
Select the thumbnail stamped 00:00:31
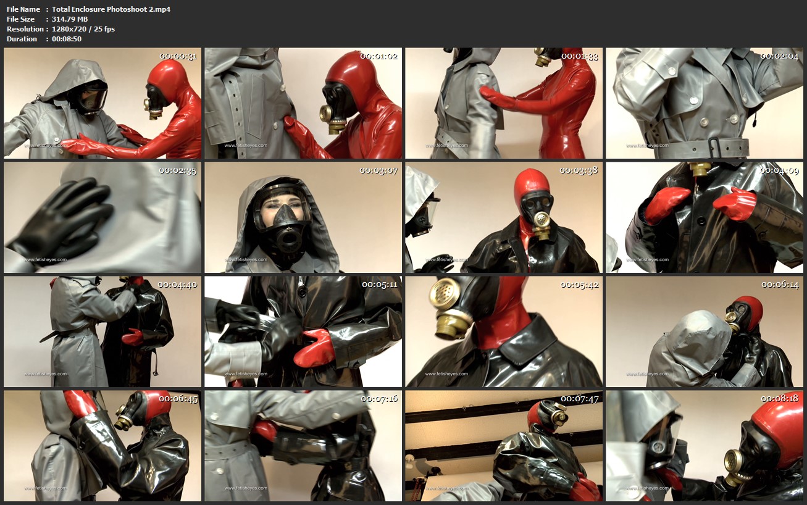tap(102, 104)
